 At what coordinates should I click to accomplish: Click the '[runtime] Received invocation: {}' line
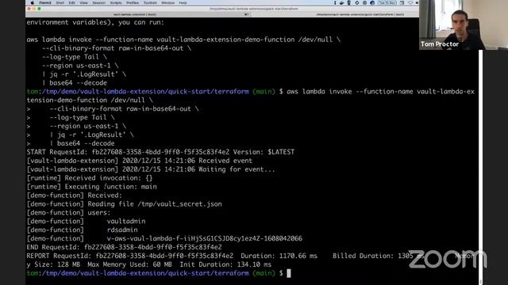90,178
